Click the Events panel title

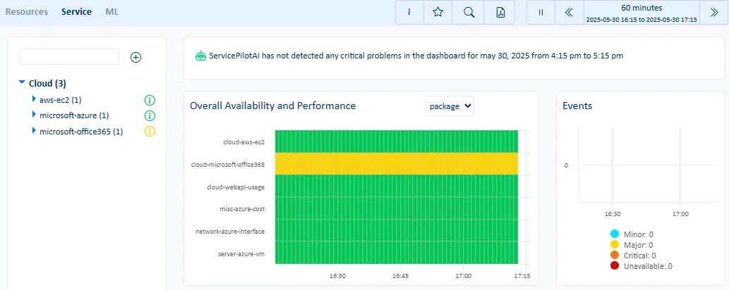point(577,106)
